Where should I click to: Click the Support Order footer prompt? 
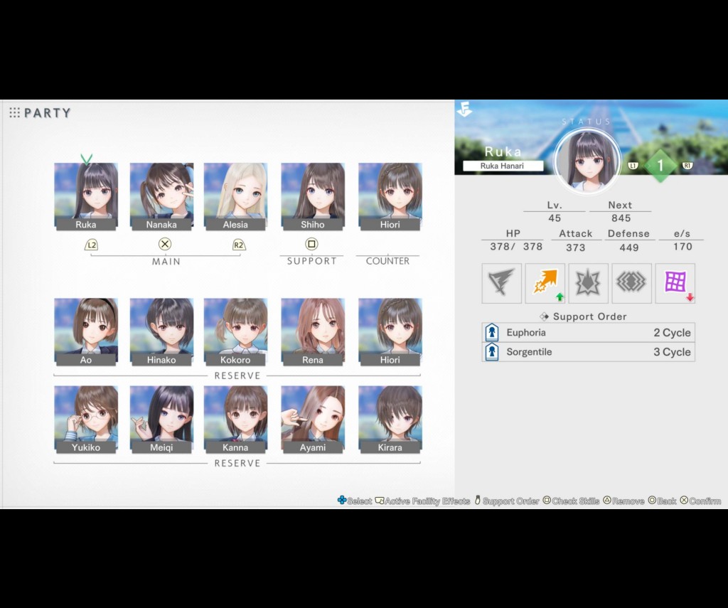[x=506, y=501]
